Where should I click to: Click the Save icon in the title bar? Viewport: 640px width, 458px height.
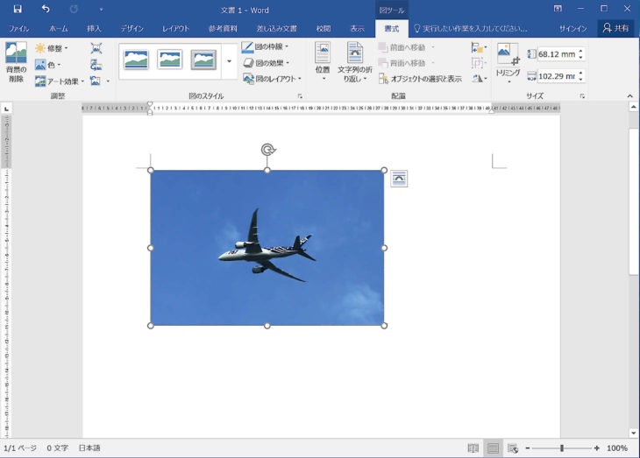tap(18, 9)
